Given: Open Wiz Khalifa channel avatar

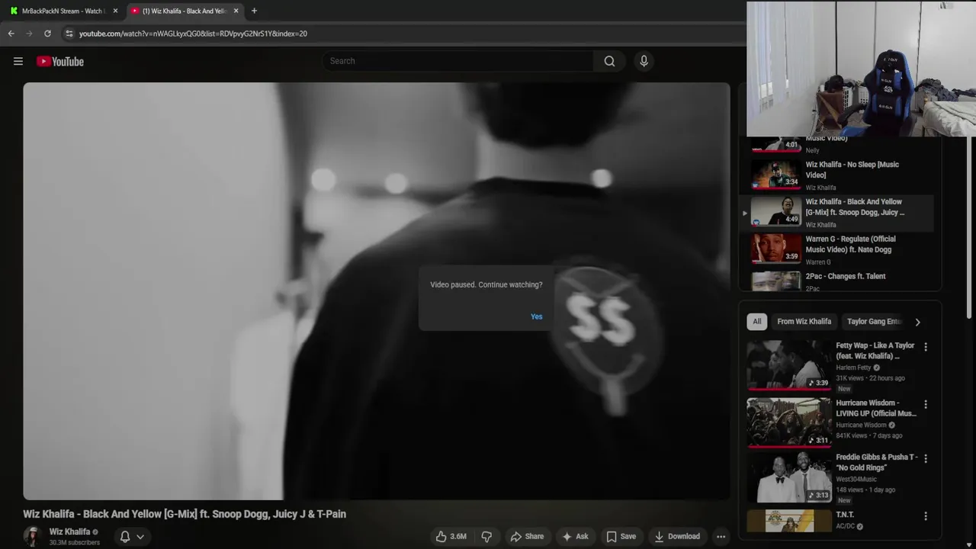Looking at the screenshot, I should point(33,536).
